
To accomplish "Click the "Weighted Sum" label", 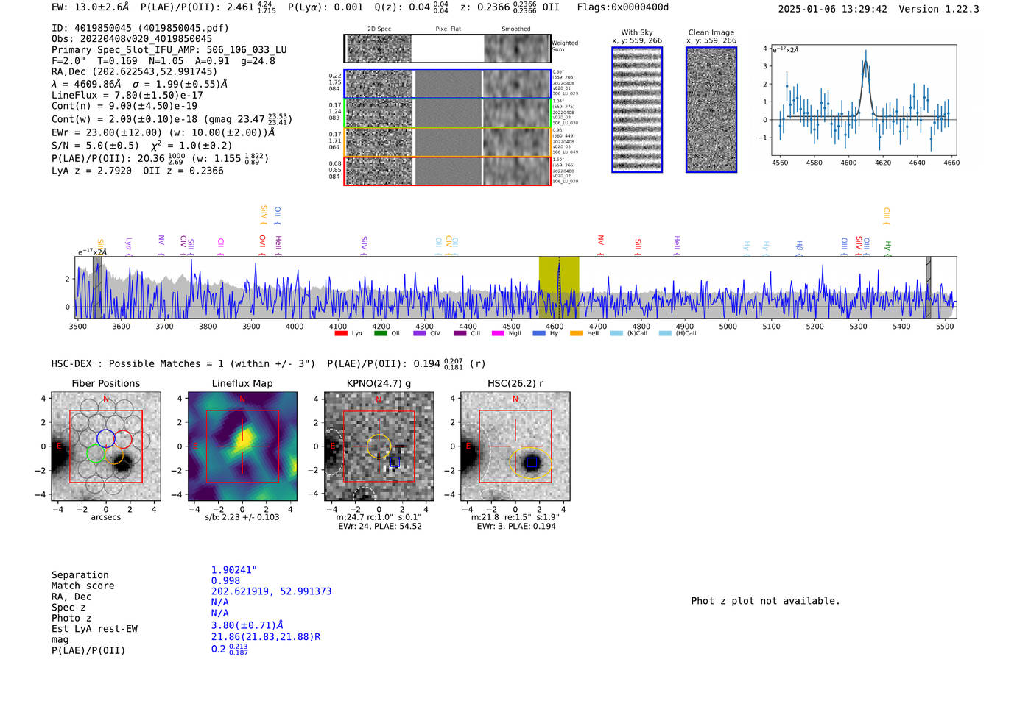I will point(565,46).
